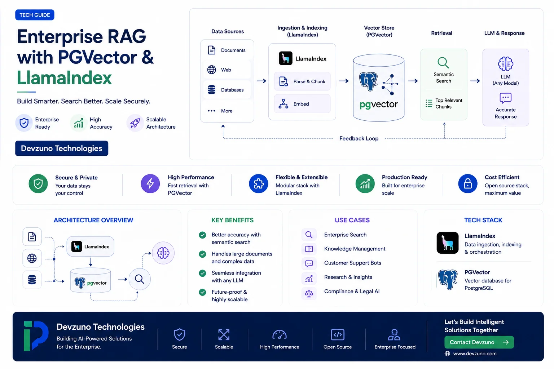554x369 pixels.
Task: Click the LLM brain icon in LLM & Response
Action: click(506, 64)
